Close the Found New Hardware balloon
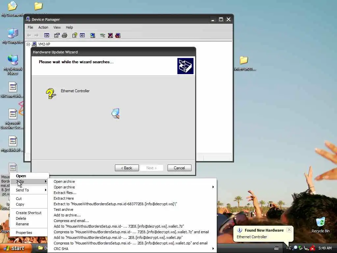337x253 pixels. 289,230
